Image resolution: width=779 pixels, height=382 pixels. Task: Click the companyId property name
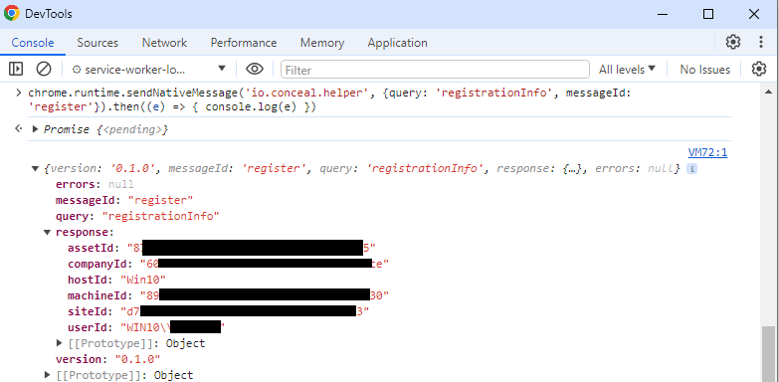pyautogui.click(x=97, y=264)
